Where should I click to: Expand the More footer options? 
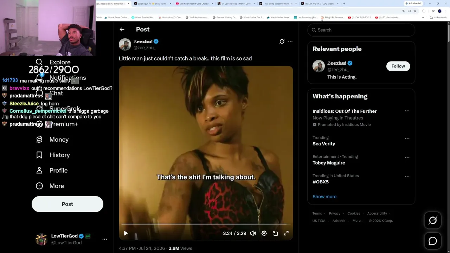click(x=358, y=221)
